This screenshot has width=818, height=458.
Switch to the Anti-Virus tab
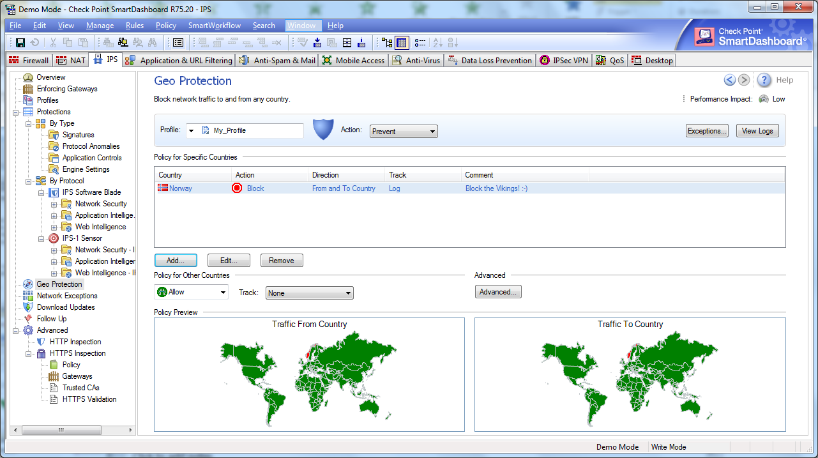pyautogui.click(x=416, y=61)
